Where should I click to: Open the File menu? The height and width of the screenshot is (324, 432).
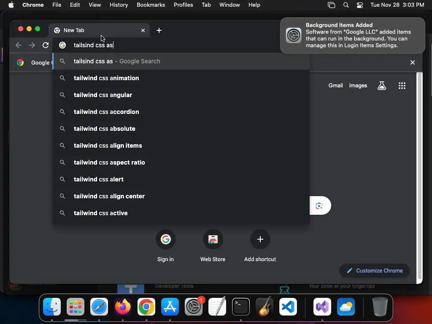tap(57, 5)
